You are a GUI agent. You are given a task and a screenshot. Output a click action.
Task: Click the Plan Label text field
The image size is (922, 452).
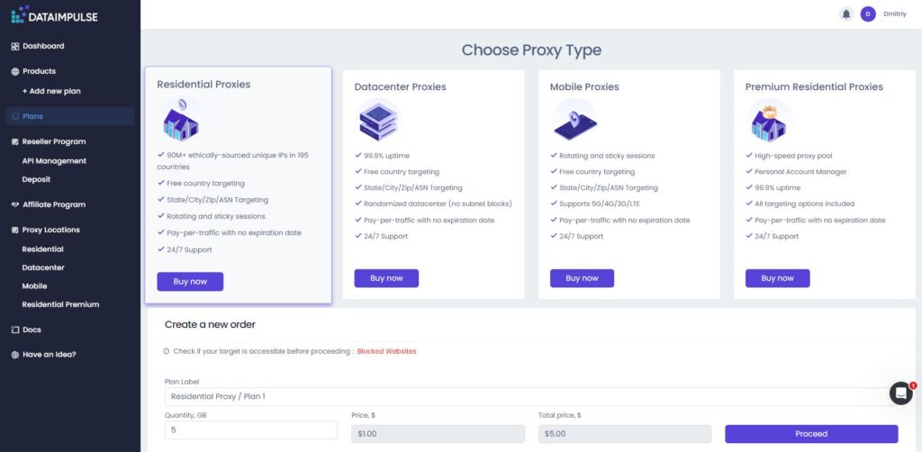click(x=531, y=396)
